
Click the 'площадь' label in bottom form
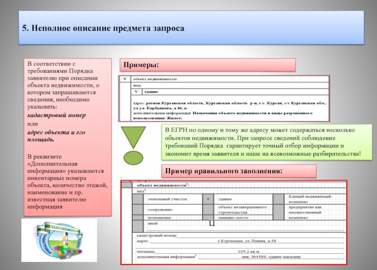point(146,252)
